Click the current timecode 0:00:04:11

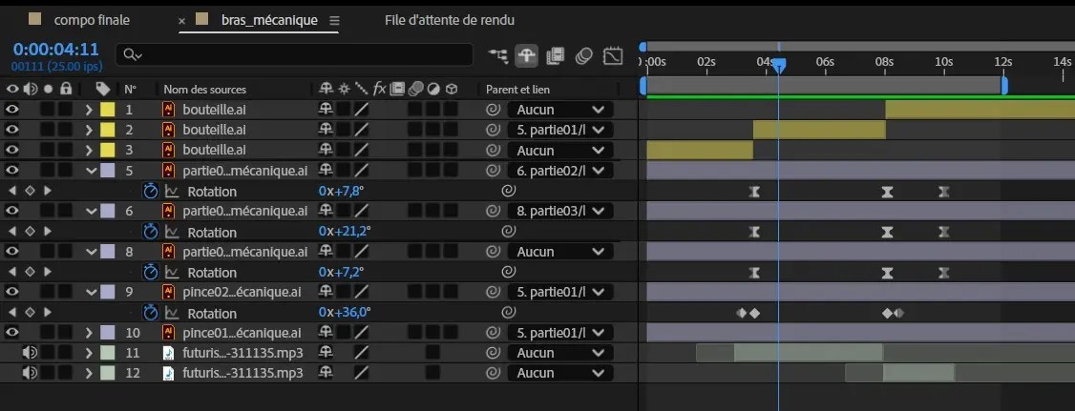[x=56, y=49]
